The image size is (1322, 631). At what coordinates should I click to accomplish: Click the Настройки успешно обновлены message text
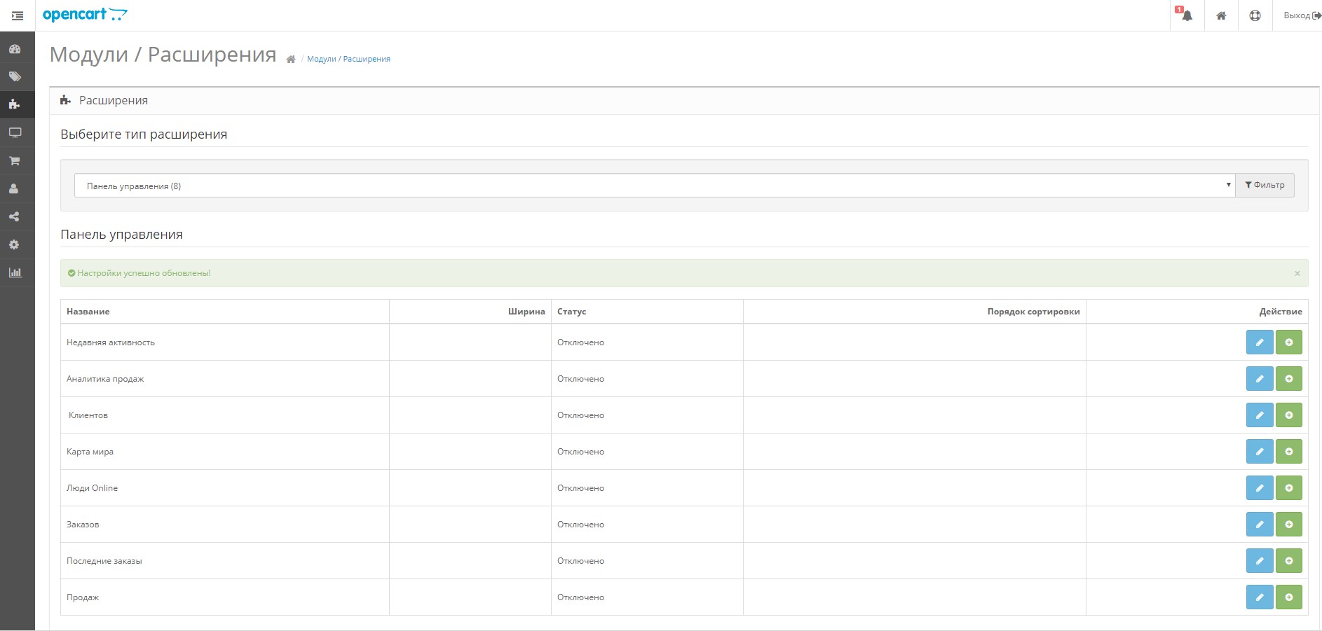pyautogui.click(x=144, y=273)
